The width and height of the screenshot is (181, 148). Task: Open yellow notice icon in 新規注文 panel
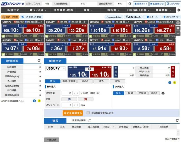(175, 83)
